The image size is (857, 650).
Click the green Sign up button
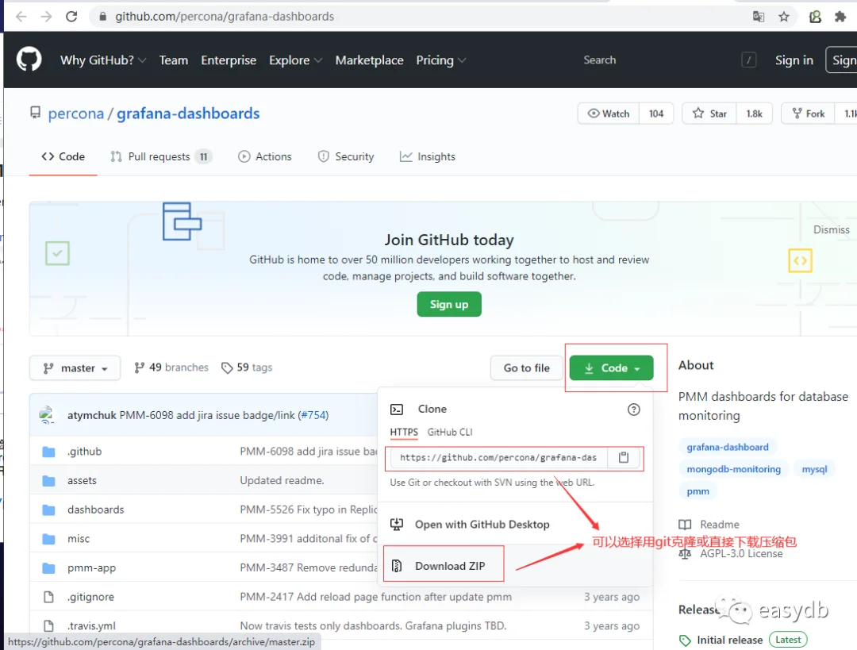point(448,304)
